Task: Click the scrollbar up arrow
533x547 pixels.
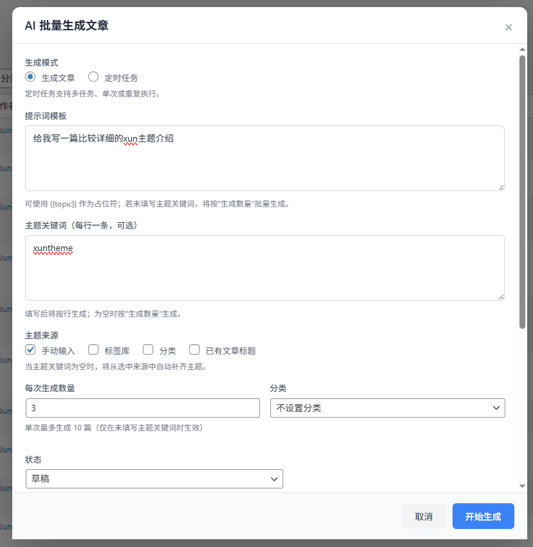Action: click(x=522, y=50)
